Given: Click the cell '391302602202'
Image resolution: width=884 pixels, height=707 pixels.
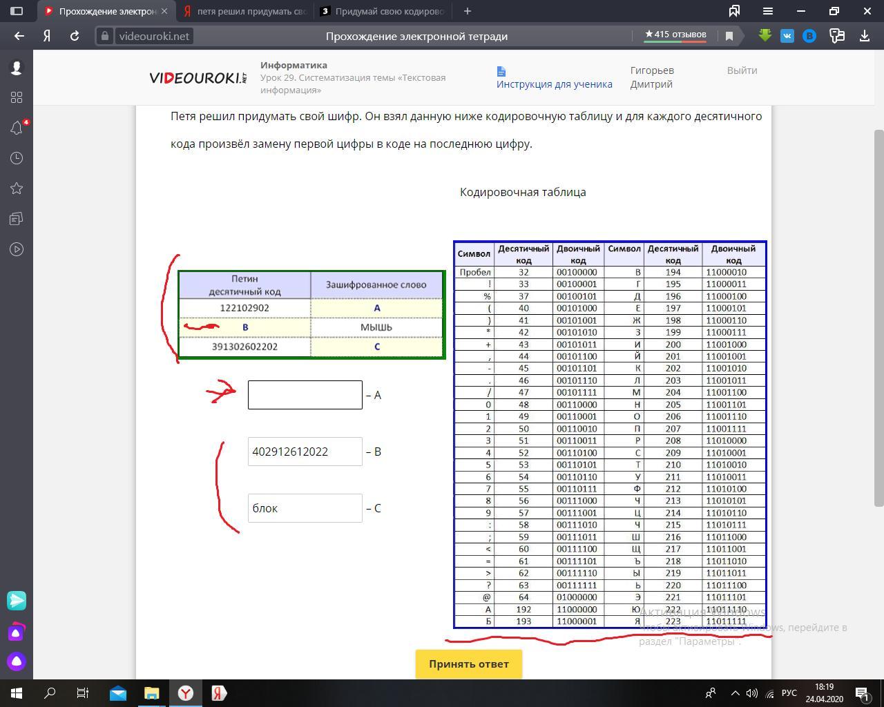Looking at the screenshot, I should pyautogui.click(x=244, y=347).
